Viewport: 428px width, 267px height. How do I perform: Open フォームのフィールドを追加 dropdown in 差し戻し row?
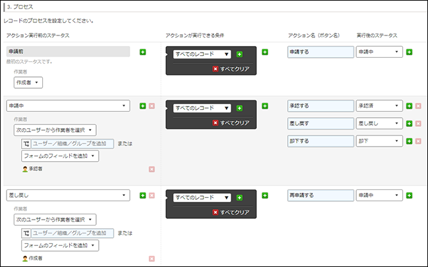point(60,245)
